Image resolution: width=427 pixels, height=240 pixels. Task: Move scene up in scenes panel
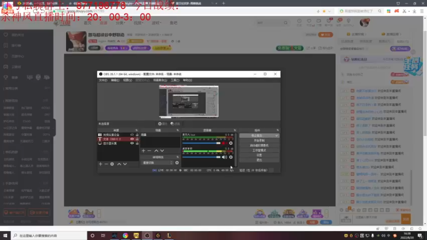(x=156, y=150)
